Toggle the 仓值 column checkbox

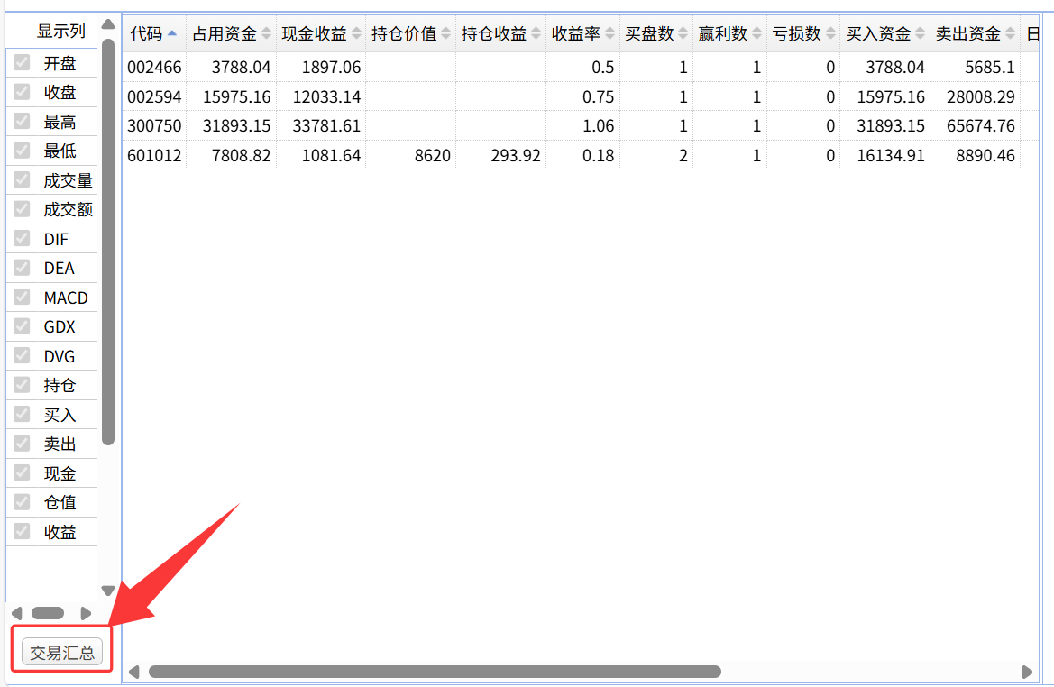[22, 502]
